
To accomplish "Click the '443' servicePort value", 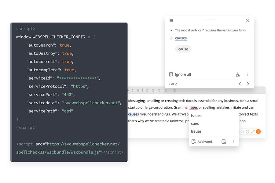I will point(68,95).
